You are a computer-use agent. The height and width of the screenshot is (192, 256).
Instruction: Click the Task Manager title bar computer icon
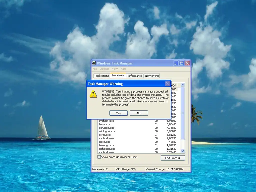(94, 63)
